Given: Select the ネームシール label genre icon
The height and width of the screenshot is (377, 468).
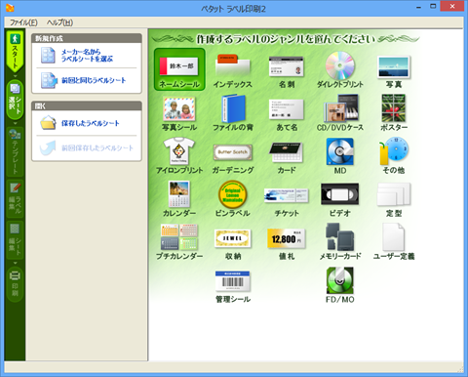Looking at the screenshot, I should pos(179,69).
